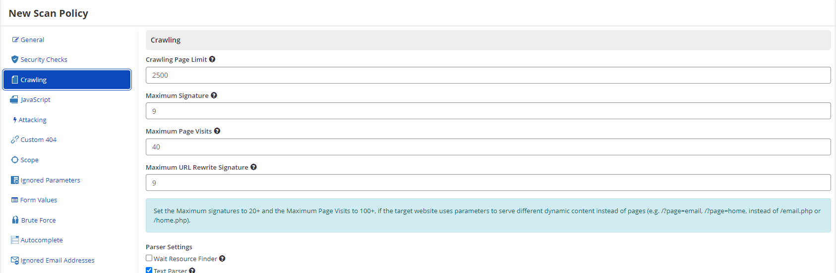Click the Brute Force icon in sidebar
The image size is (836, 273).
[15, 220]
